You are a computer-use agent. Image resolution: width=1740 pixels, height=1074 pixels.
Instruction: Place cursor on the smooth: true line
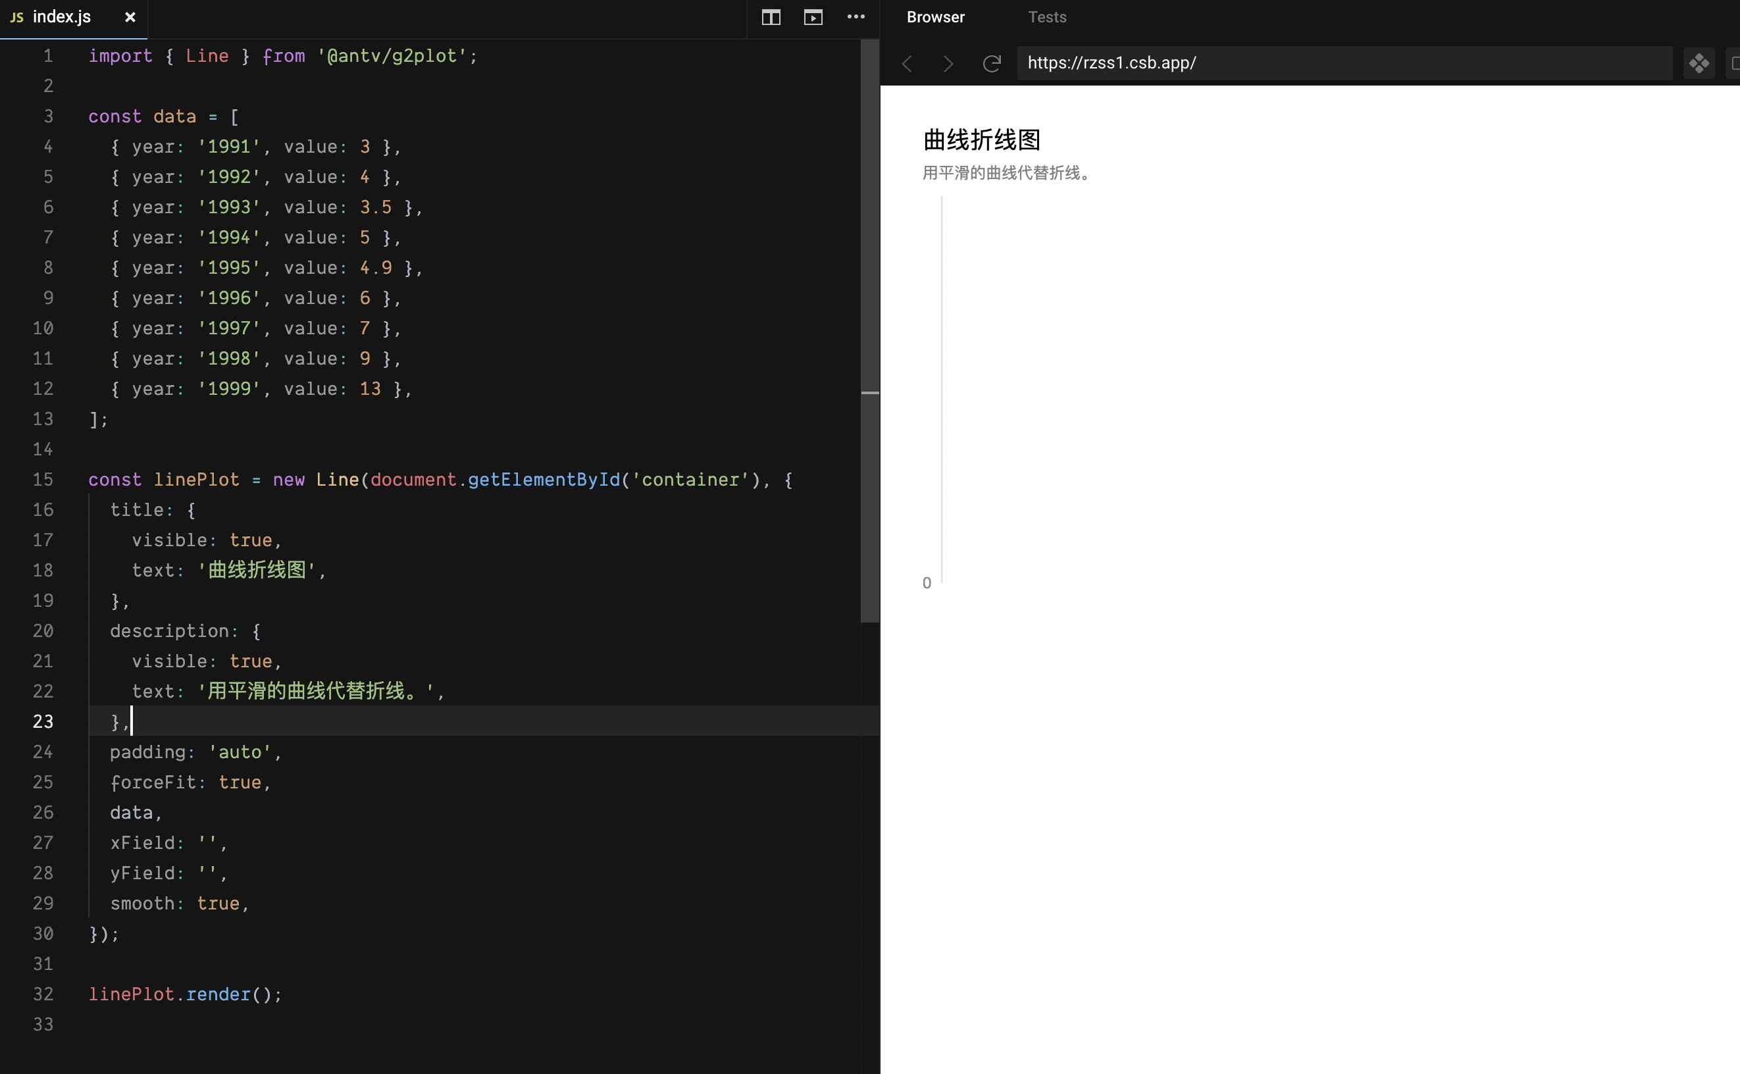tap(179, 903)
